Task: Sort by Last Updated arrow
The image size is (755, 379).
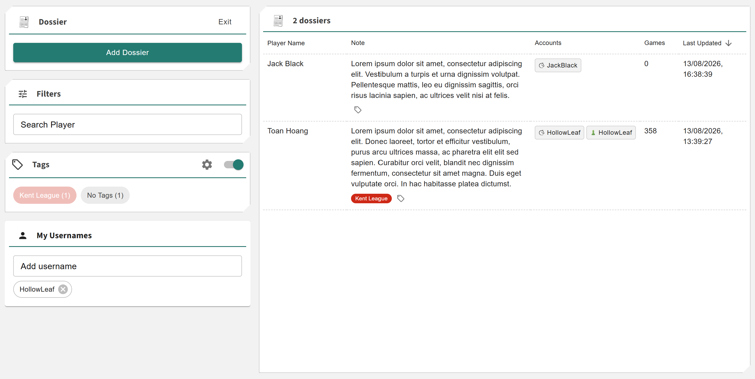Action: tap(728, 43)
